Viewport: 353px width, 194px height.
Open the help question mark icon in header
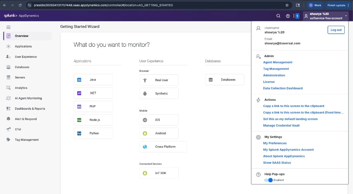(x=288, y=16)
